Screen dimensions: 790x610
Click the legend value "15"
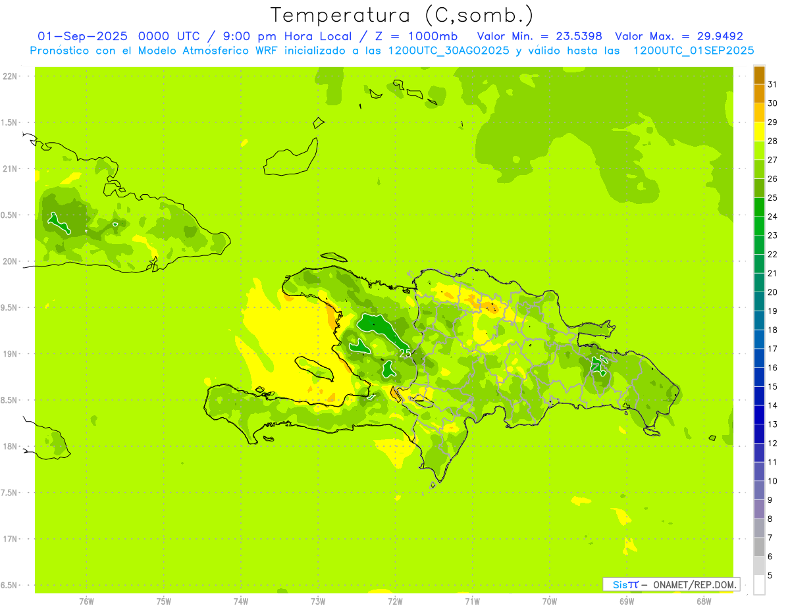pos(772,386)
